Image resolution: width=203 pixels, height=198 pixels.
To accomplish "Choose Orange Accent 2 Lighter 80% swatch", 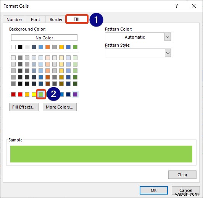I will click(x=48, y=58).
